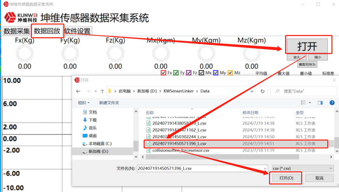This screenshot has width=339, height=192.
Task: Click the Fx circular gauge
Action: 25,54
